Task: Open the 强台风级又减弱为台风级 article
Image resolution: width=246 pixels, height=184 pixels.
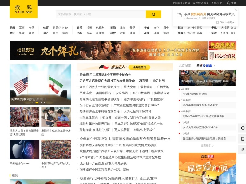Action: click(118, 145)
